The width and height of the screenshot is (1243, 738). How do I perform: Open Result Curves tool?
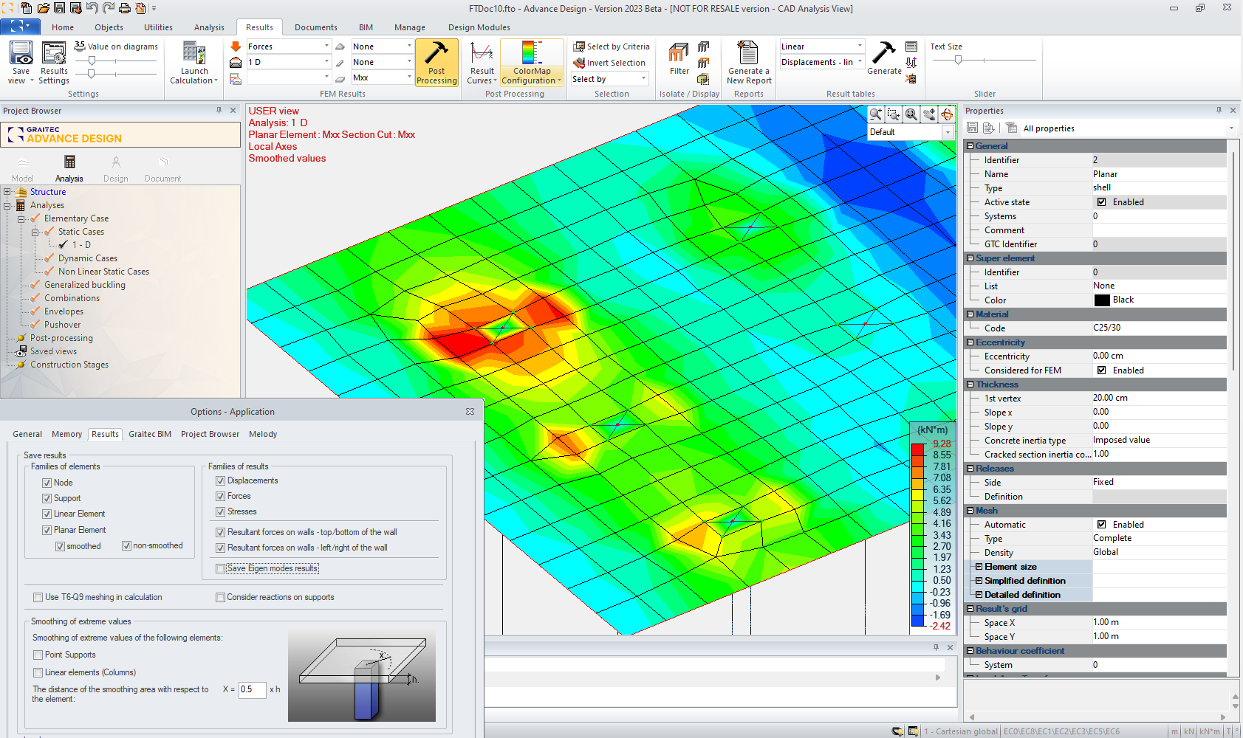(482, 63)
